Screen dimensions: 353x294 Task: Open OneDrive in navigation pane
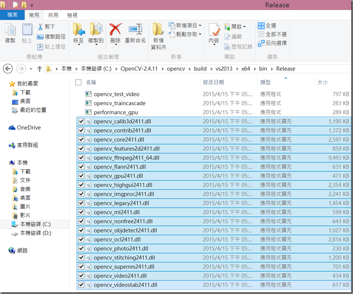(x=25, y=128)
